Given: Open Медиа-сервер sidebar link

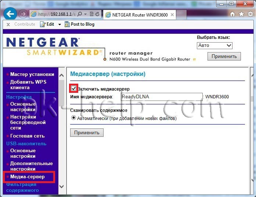Looking at the screenshot, I should coord(27,176).
